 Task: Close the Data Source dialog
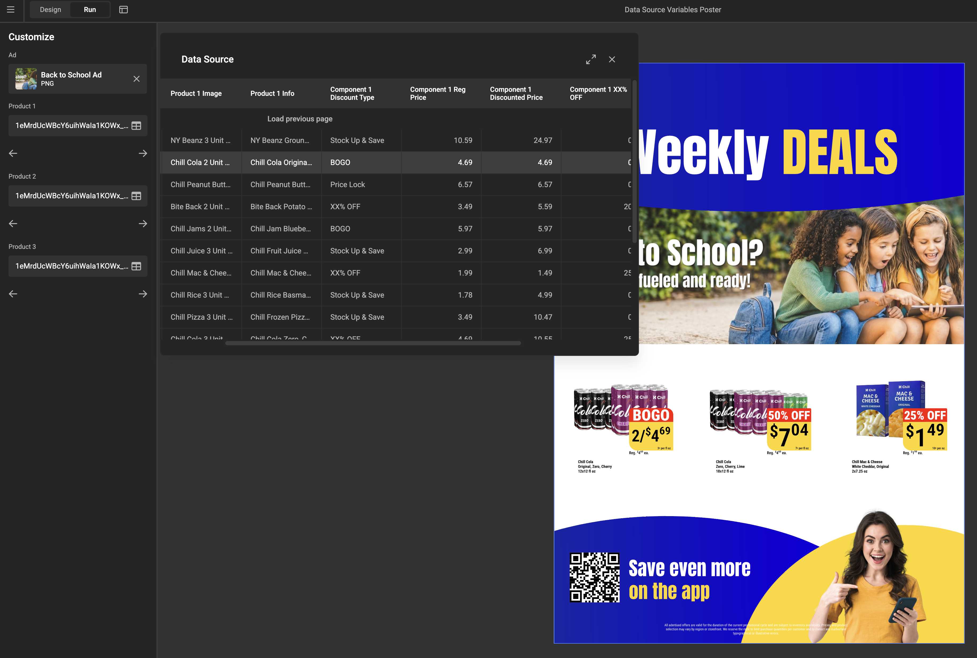coord(612,60)
